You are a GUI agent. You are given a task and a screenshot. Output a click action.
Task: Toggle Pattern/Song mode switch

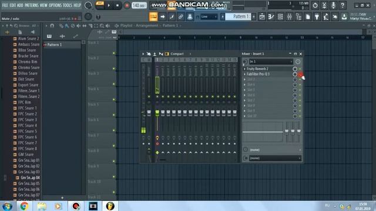(x=100, y=5)
